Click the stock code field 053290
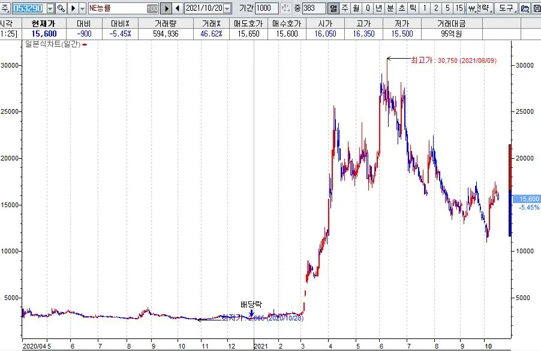Screen dimensions: 541x351 tap(28, 8)
